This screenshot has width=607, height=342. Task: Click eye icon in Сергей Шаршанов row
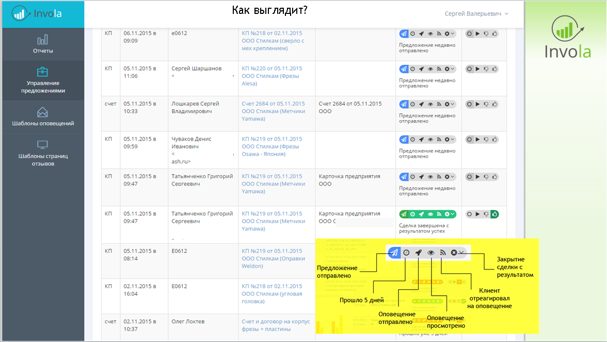(430, 69)
